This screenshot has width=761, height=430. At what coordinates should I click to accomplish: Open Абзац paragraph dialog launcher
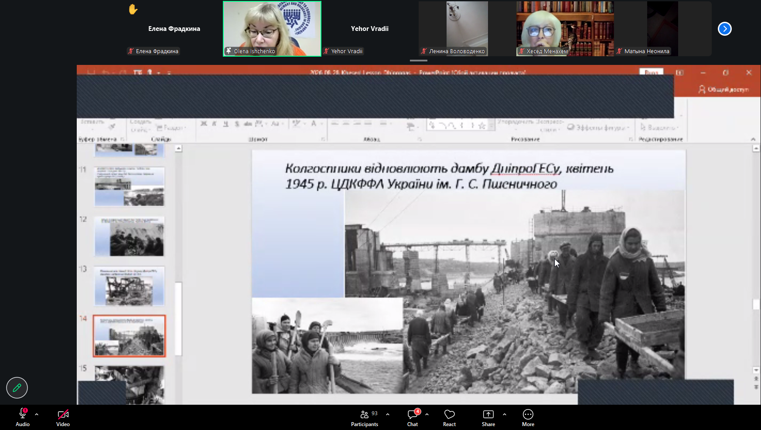[x=420, y=139]
